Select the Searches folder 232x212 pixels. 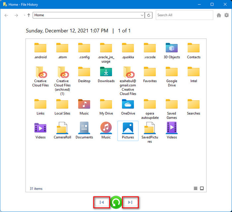click(x=194, y=107)
